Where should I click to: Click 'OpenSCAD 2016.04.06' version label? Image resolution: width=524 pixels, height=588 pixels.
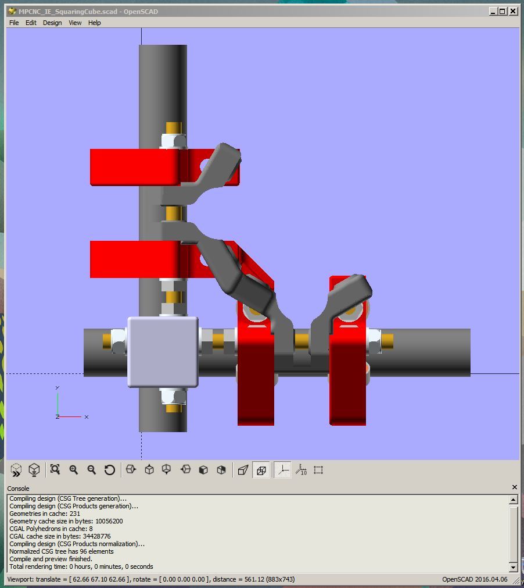(x=475, y=579)
